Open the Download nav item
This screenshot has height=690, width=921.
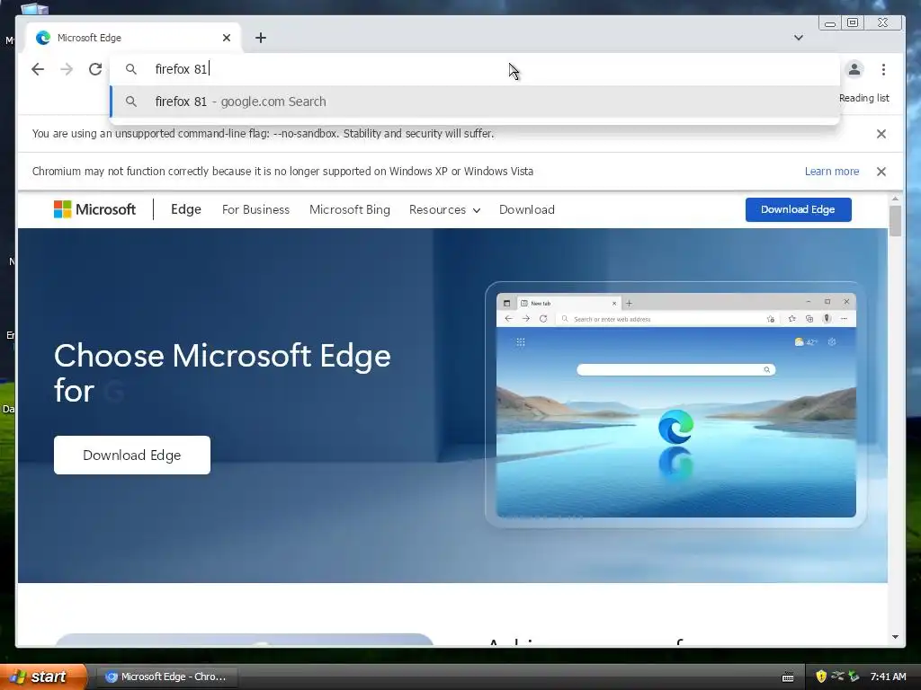pos(527,209)
